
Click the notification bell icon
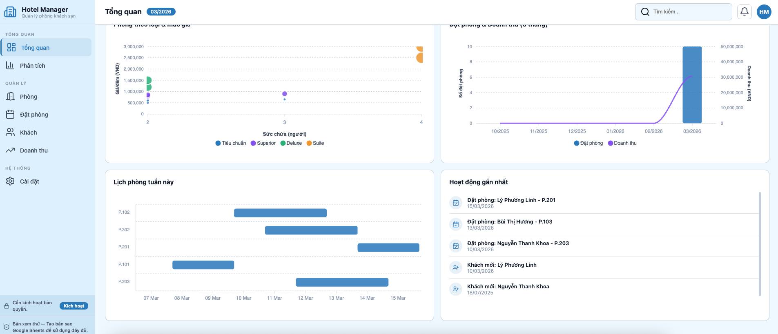744,12
